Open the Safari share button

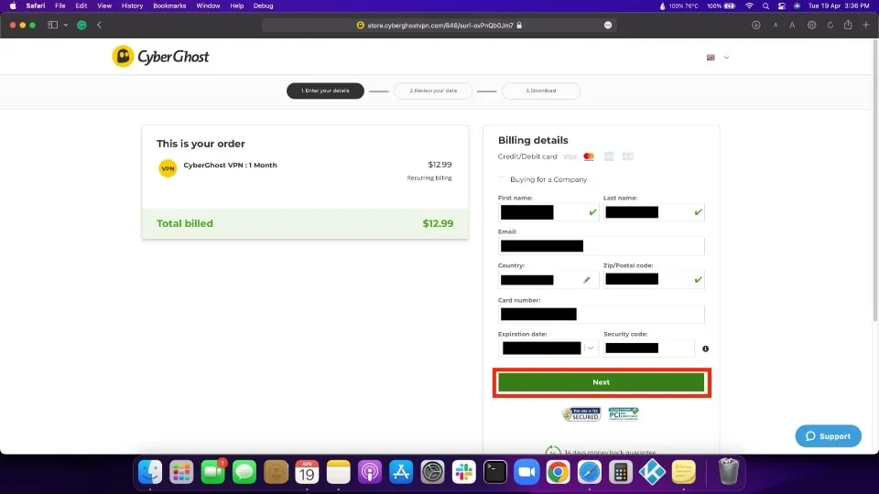(x=848, y=25)
